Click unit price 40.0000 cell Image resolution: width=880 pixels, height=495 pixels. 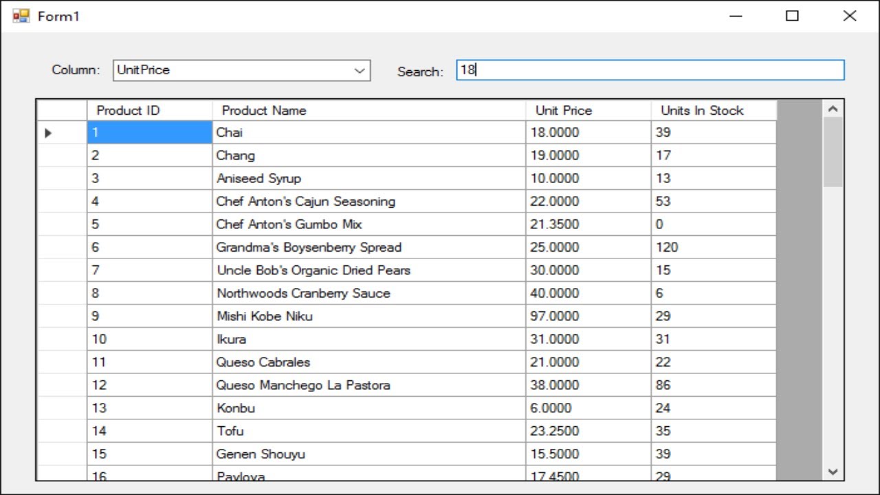588,293
